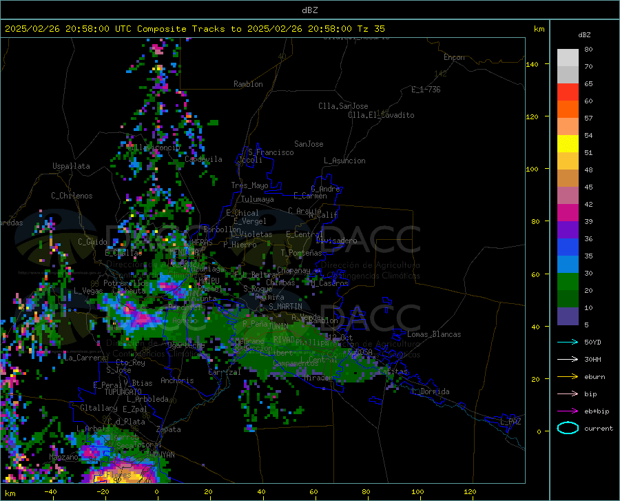The height and width of the screenshot is (501, 620).
Task: Click the tan 45-48 dBZ legend swatch
Action: [568, 178]
